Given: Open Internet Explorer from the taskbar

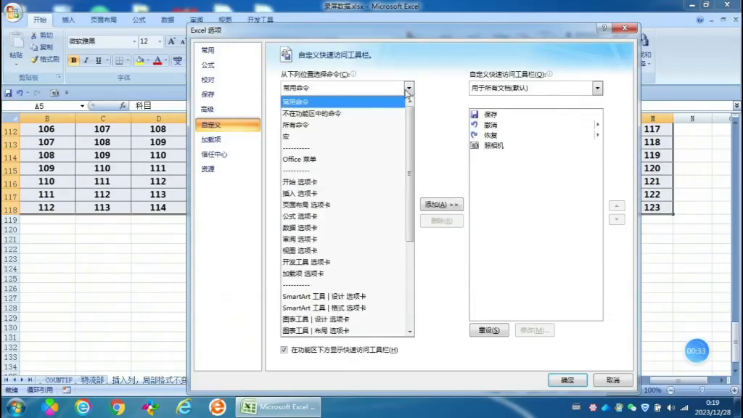Looking at the screenshot, I should pyautogui.click(x=184, y=407).
